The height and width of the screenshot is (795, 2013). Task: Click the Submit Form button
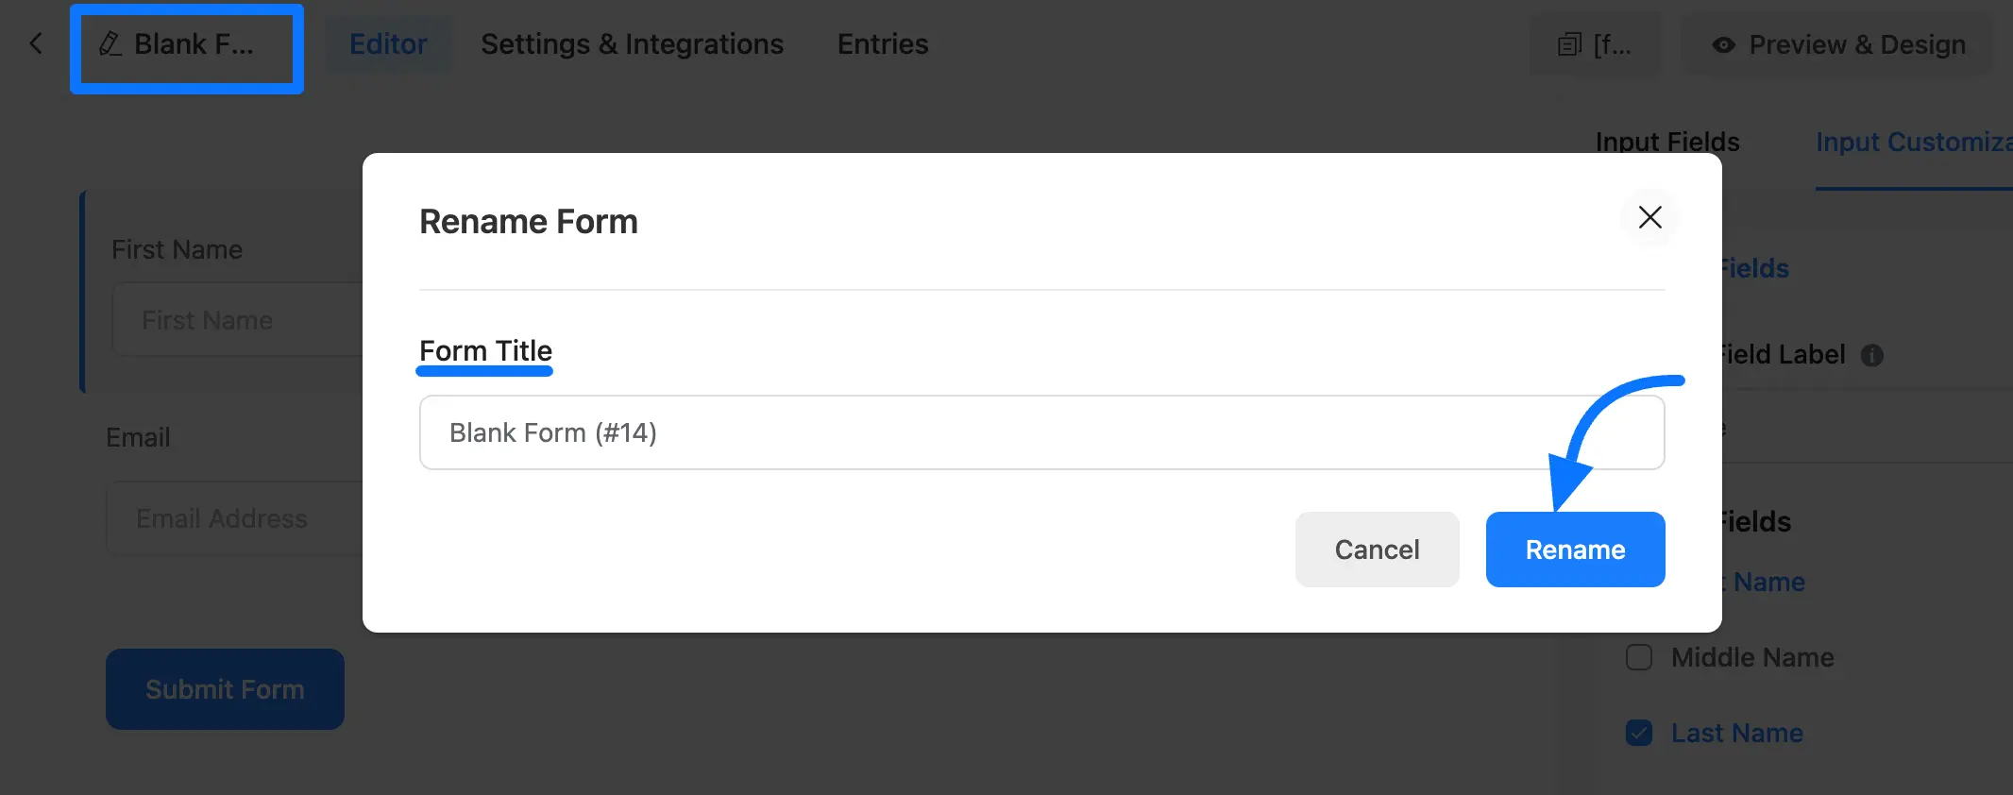[225, 689]
